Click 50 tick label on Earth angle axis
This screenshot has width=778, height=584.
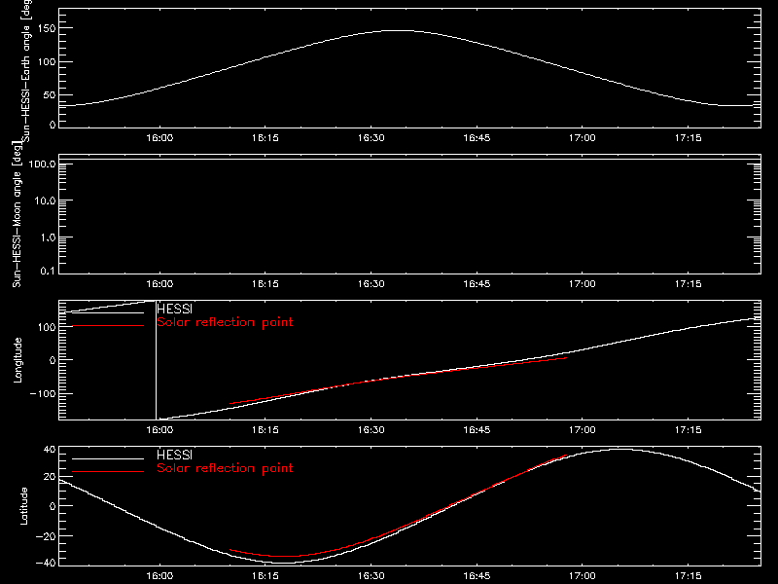tap(50, 94)
